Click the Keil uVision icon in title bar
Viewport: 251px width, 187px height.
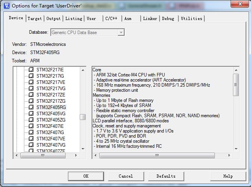[x=7, y=6]
